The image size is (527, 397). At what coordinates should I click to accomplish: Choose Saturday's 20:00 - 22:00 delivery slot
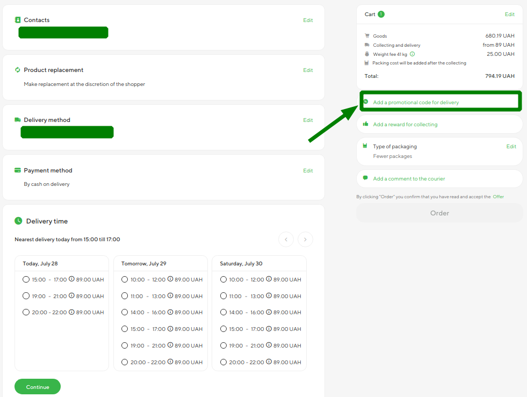tap(223, 362)
